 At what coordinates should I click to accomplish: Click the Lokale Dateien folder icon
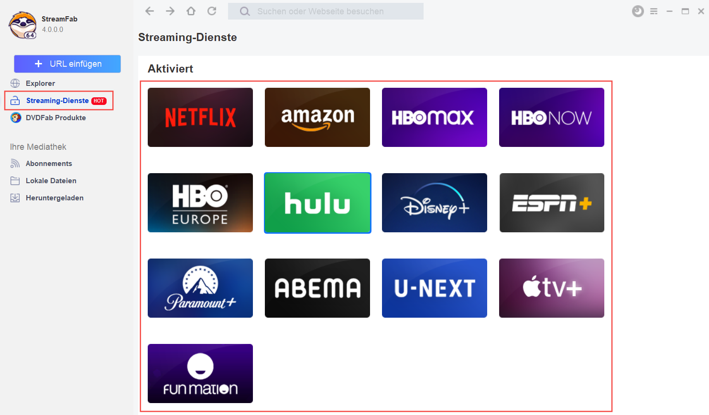[x=15, y=181]
